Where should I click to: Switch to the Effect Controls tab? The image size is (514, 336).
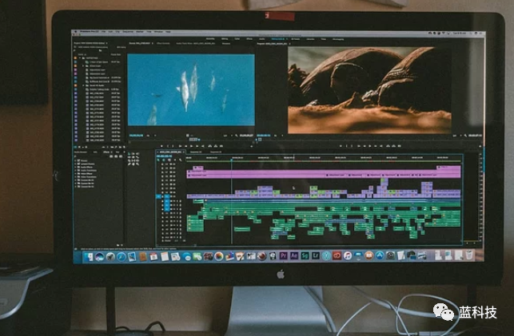point(163,44)
